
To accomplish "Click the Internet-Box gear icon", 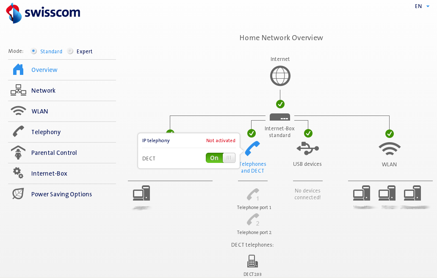I will [18, 173].
